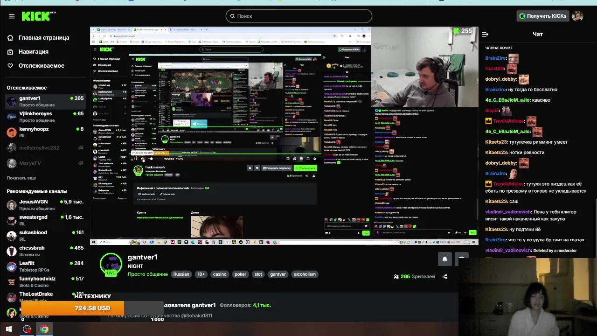This screenshot has height=336, width=597.
Task: Click the browse icon beside Навигация
Action: click(x=10, y=51)
